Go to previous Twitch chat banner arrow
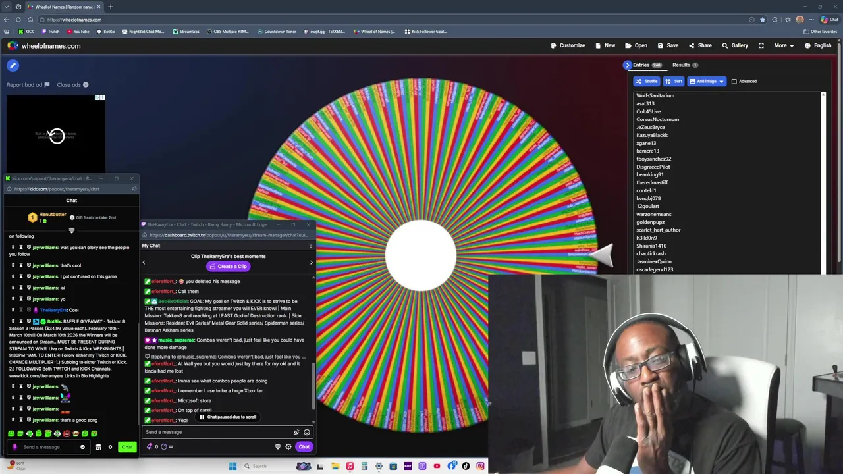Image resolution: width=843 pixels, height=474 pixels. coord(144,262)
